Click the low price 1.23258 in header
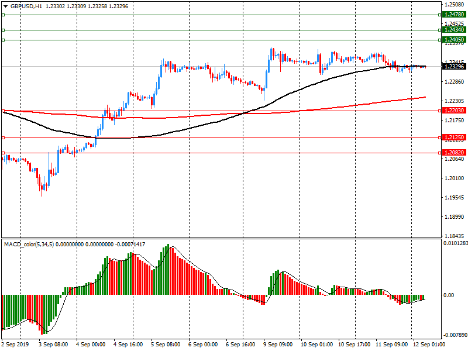Viewport: 468px width, 351px height. (97, 6)
